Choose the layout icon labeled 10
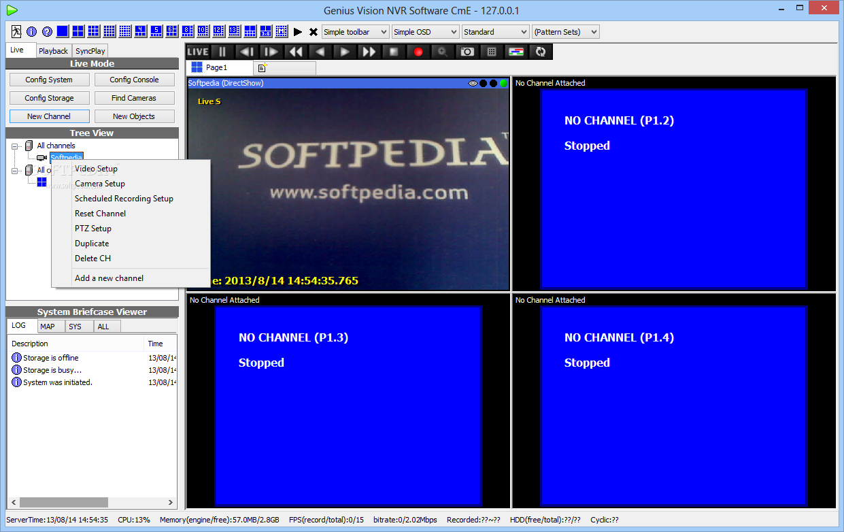This screenshot has height=532, width=844. click(x=202, y=31)
